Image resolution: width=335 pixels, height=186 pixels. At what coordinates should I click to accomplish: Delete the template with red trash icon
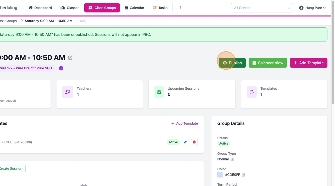[x=194, y=142]
